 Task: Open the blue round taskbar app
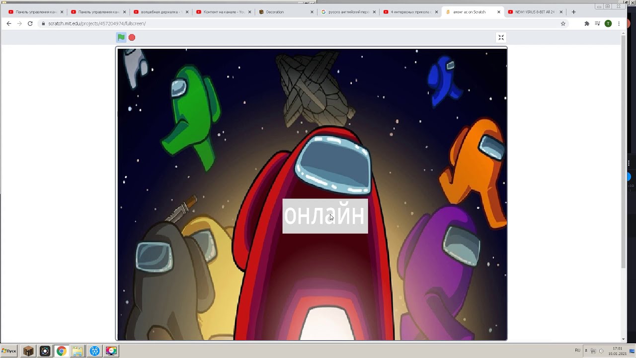point(95,351)
